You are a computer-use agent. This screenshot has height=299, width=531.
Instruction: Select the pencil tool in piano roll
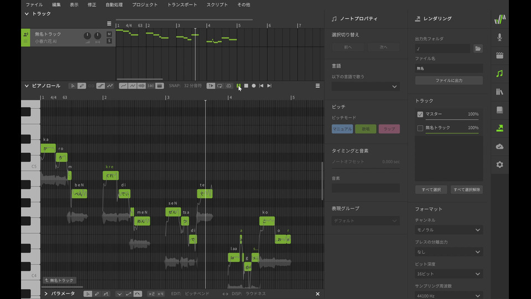[x=82, y=86]
